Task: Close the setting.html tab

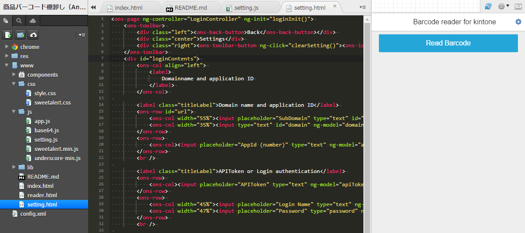Action: tap(335, 7)
